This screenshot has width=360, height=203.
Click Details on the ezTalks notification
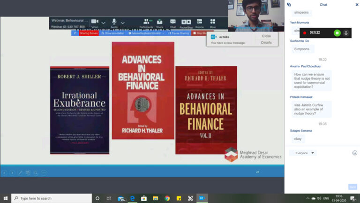(266, 43)
